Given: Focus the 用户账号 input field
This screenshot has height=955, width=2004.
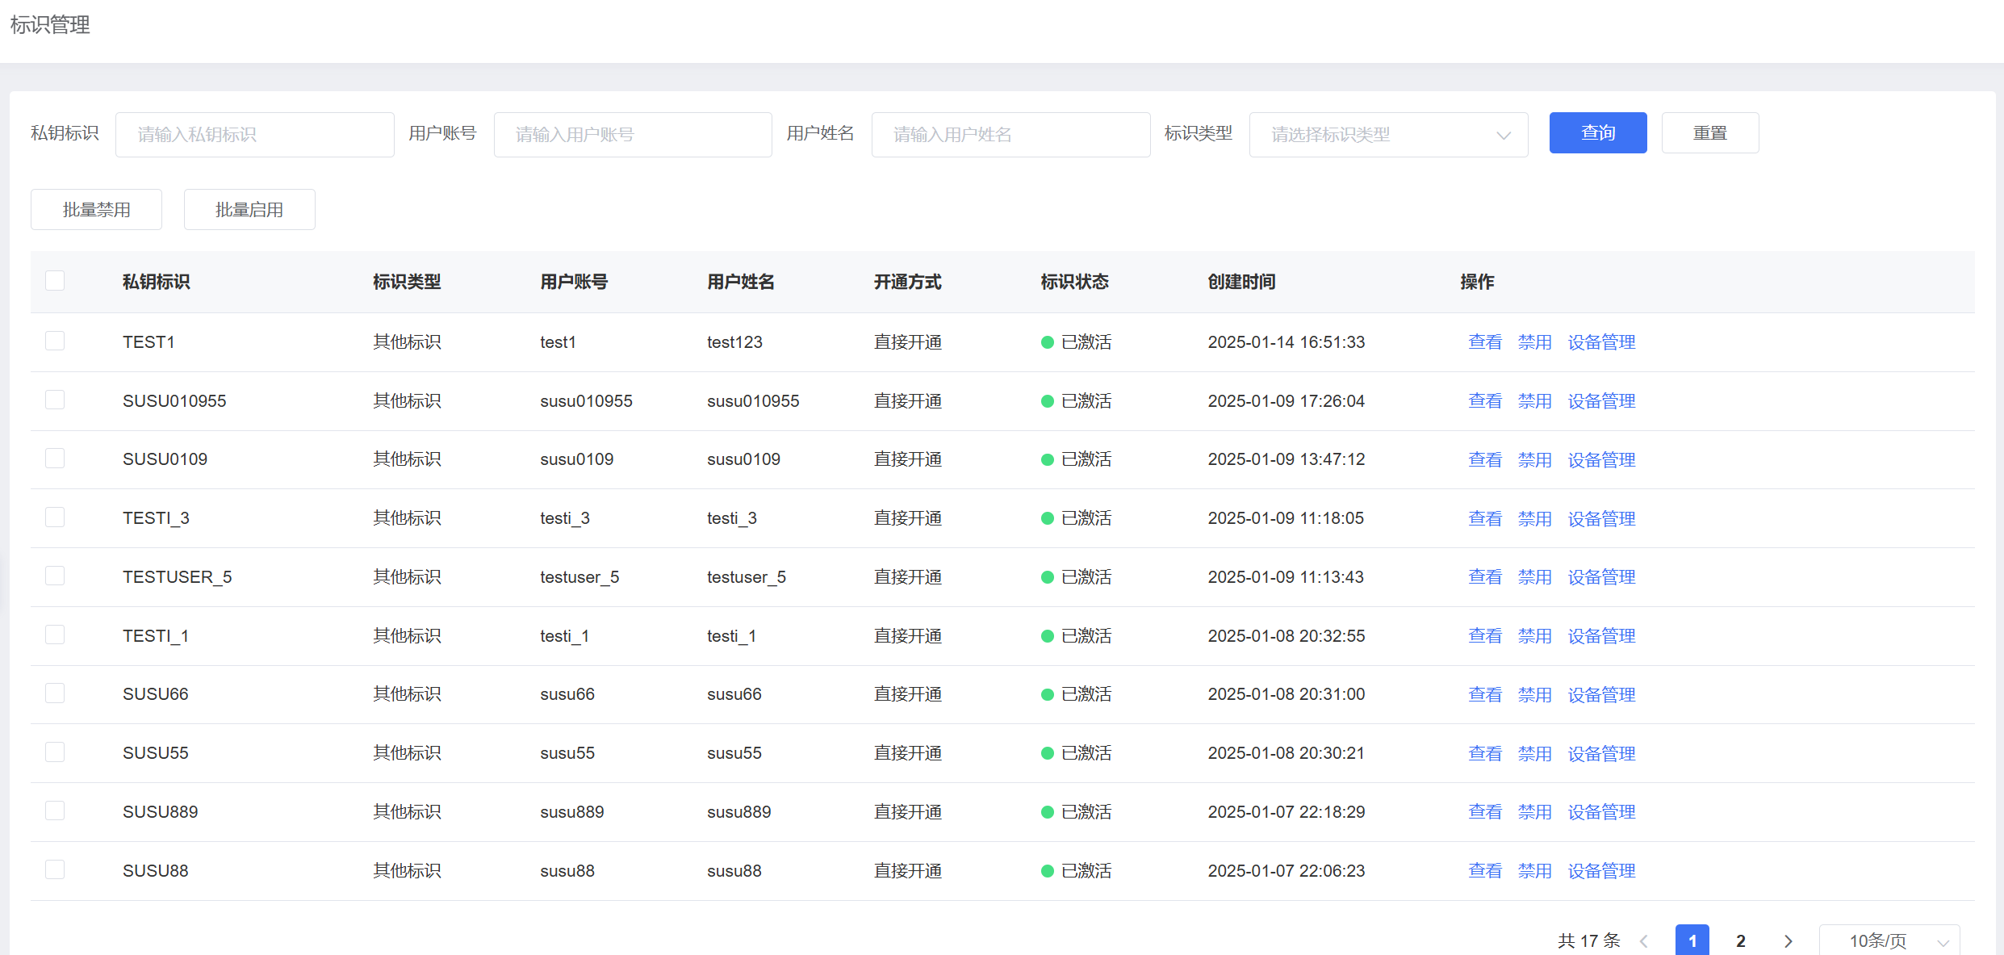Looking at the screenshot, I should coord(633,134).
